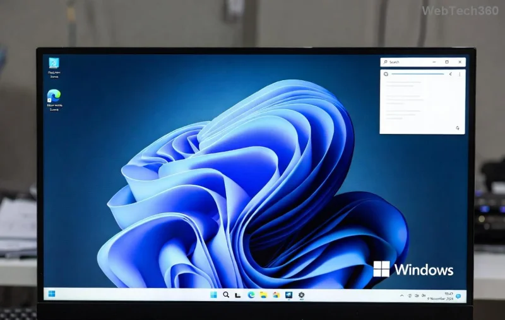Launch Microsoft Edge from the taskbar
505x320 pixels.
point(251,295)
